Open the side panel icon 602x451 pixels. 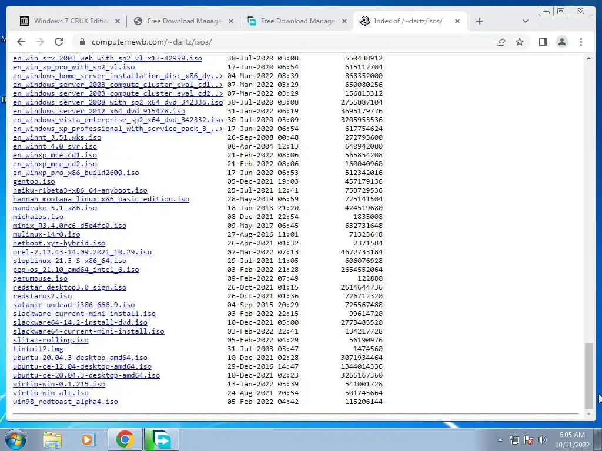coord(543,42)
